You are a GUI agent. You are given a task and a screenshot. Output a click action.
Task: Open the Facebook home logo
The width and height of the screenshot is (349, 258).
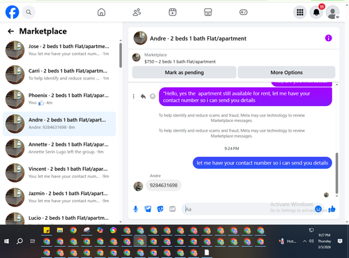(x=12, y=12)
